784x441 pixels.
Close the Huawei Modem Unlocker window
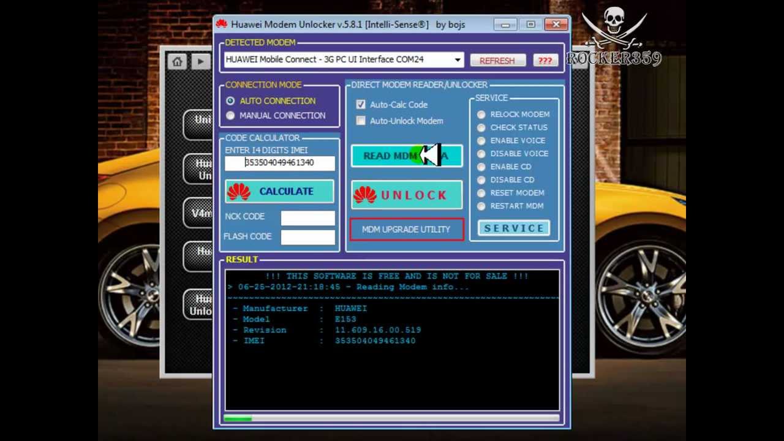pos(556,25)
